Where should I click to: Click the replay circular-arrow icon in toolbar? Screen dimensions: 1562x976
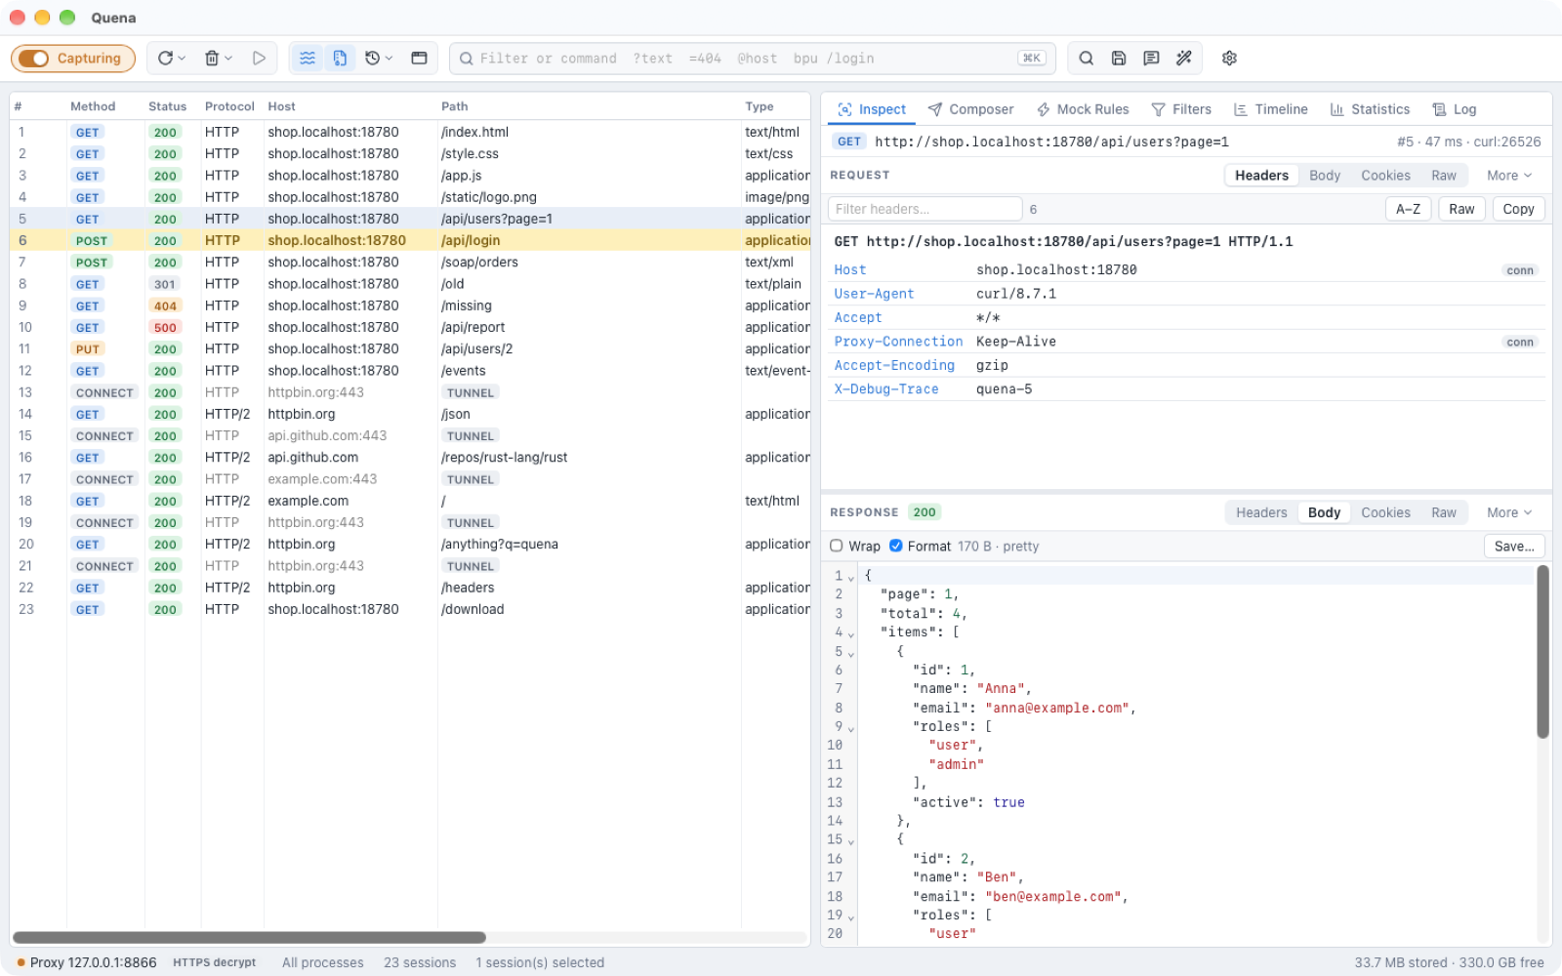[x=165, y=59]
